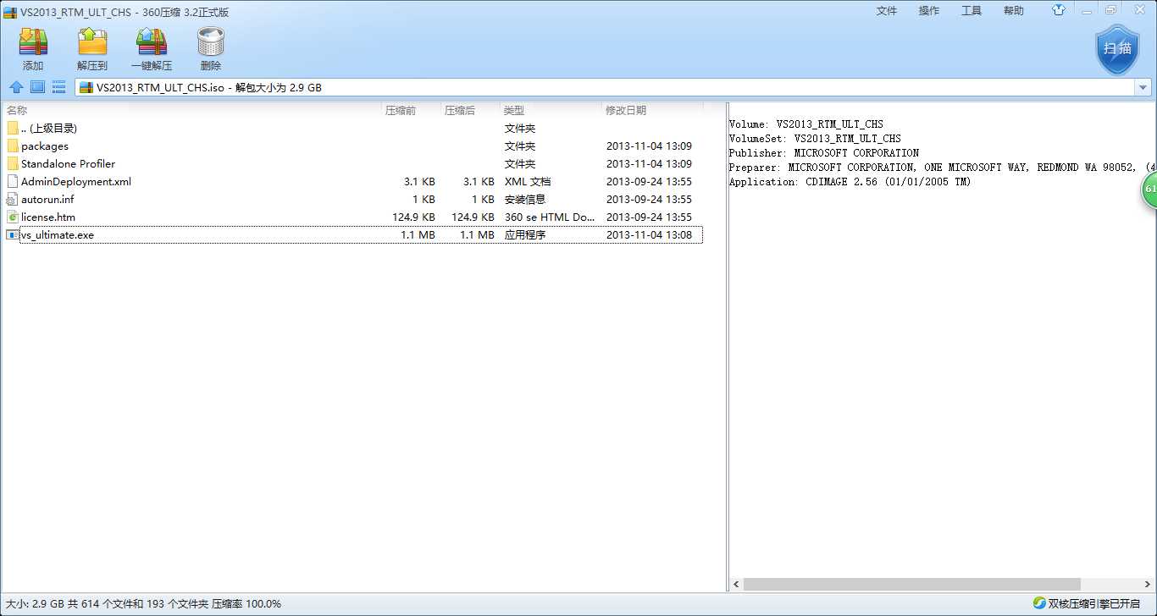
Task: Click the VolumeSet: VS2013_RTM_ULT_CHS line
Action: coord(815,139)
